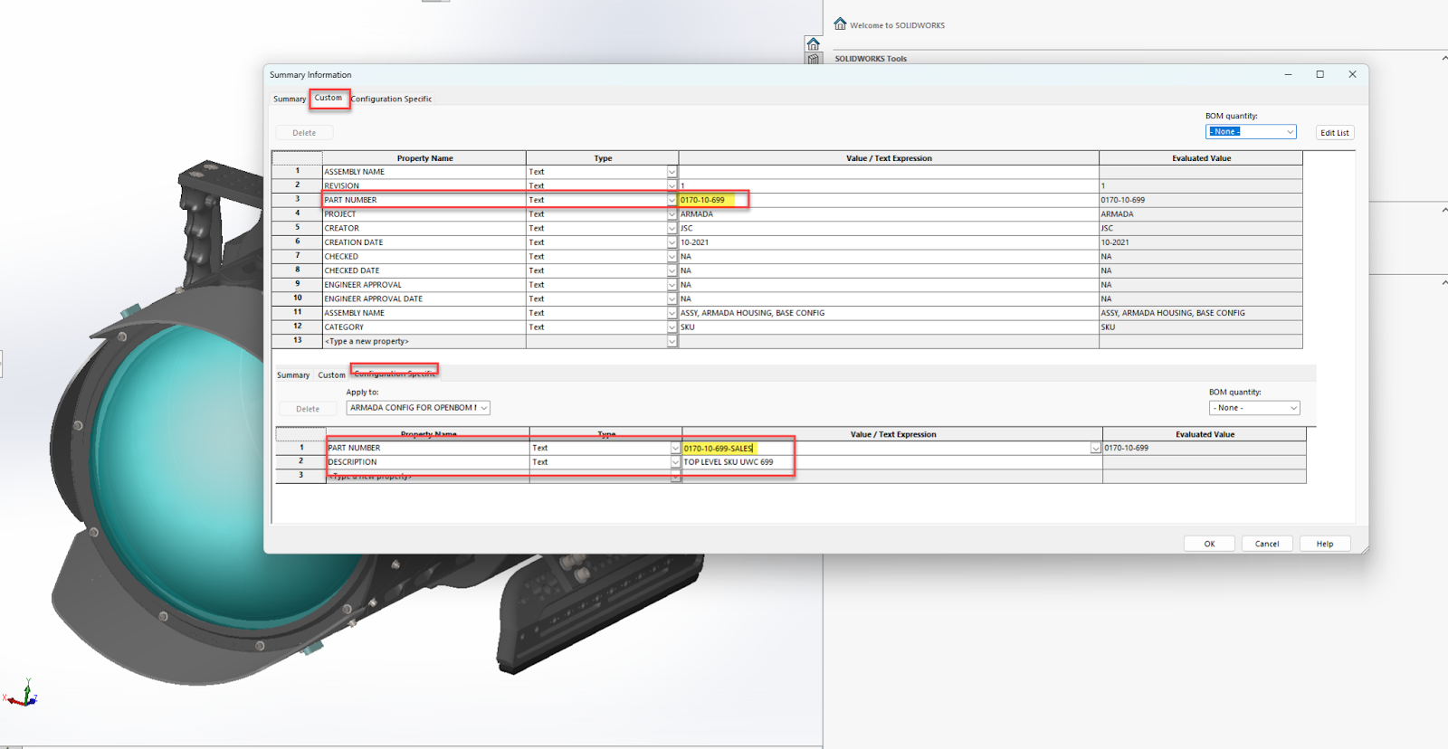Click upper '<Type a new property>' cell
Screen dimensions: 1448x749
(x=424, y=341)
